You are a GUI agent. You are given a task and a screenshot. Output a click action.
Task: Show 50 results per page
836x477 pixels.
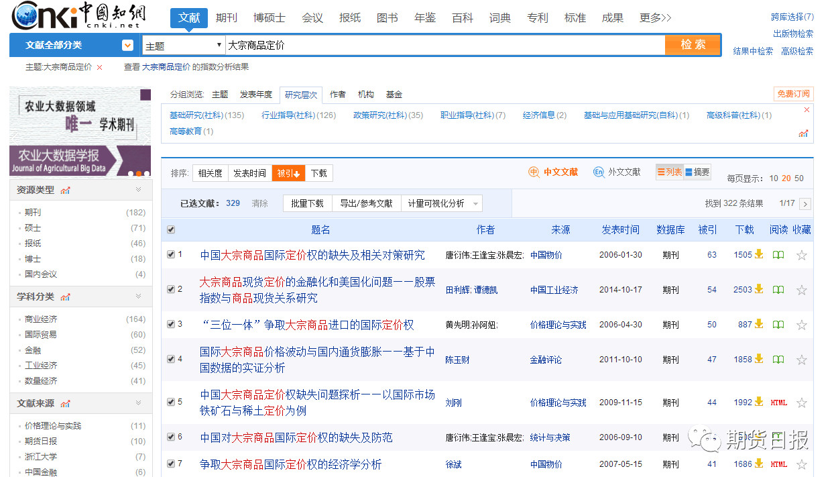pyautogui.click(x=799, y=178)
